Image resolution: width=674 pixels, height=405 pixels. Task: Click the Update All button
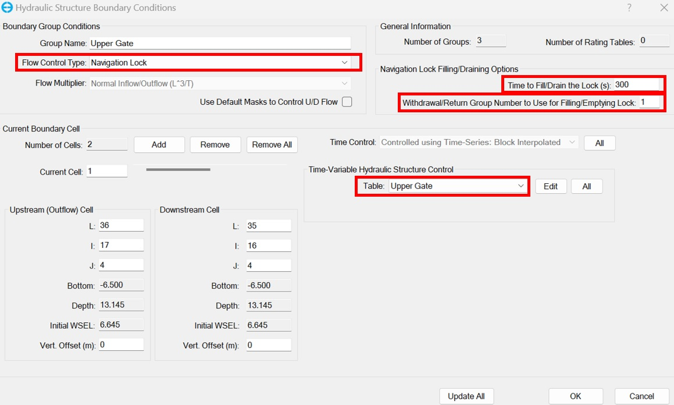click(x=466, y=396)
